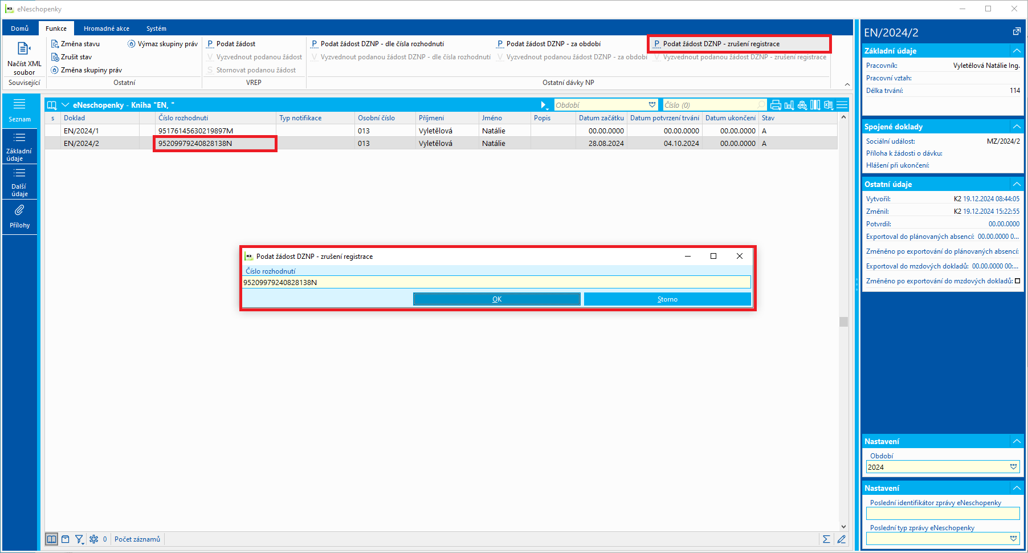Viewport: 1028px width, 553px height.
Task: Click Výmaz skupiny práv command
Action: click(x=162, y=44)
